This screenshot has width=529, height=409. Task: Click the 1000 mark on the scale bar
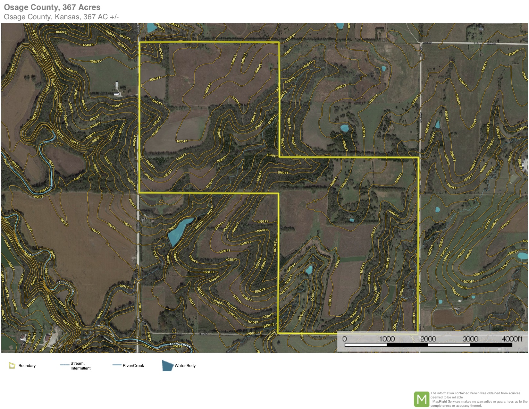click(x=387, y=339)
